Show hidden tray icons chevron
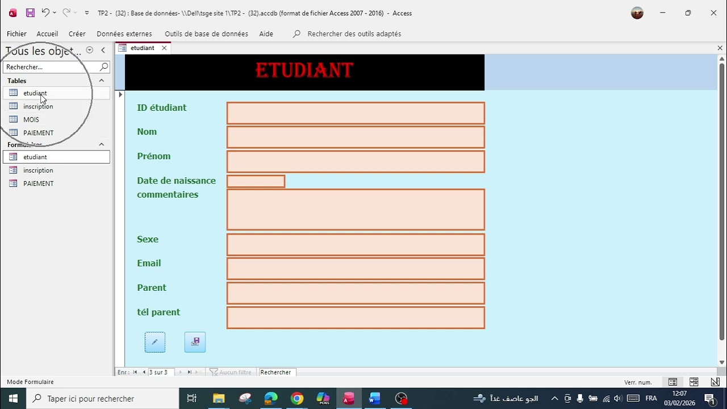727x409 pixels. point(555,398)
